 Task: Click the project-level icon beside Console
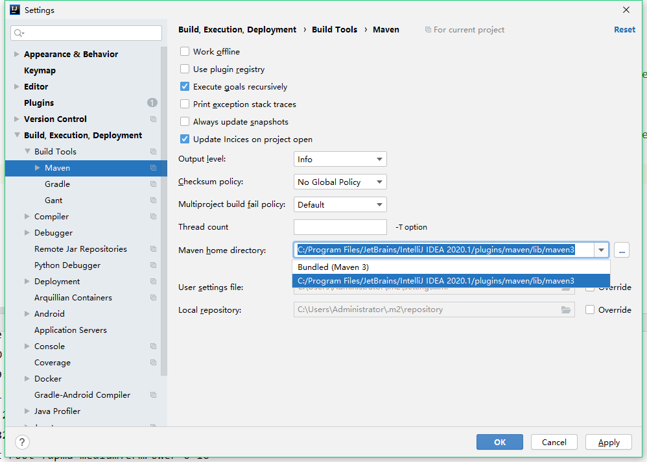click(153, 346)
